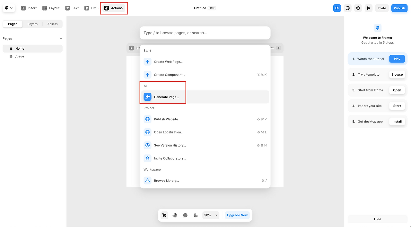Switch to the Pages tab
411x227 pixels.
coord(13,24)
